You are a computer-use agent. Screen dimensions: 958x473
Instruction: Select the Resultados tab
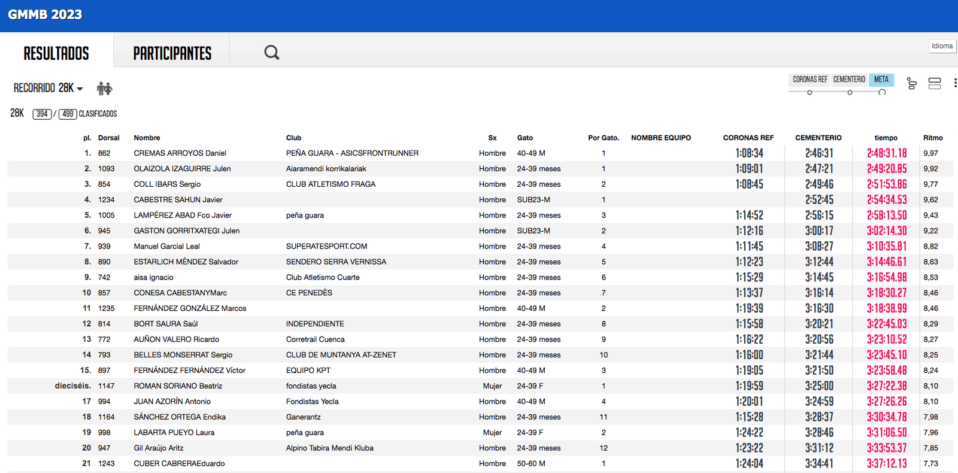tap(56, 53)
